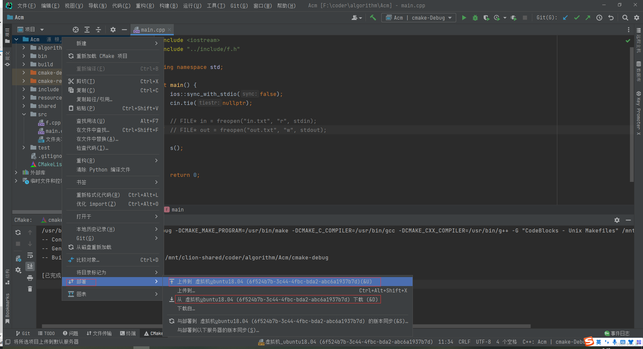Open the TODO tool window
Image resolution: width=643 pixels, height=349 pixels.
(x=46, y=333)
